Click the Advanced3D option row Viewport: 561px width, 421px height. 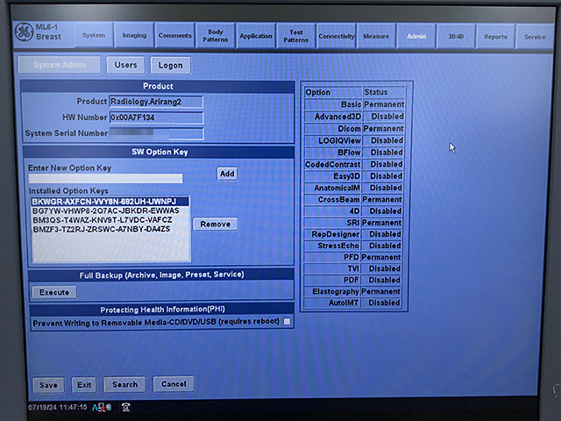[354, 117]
